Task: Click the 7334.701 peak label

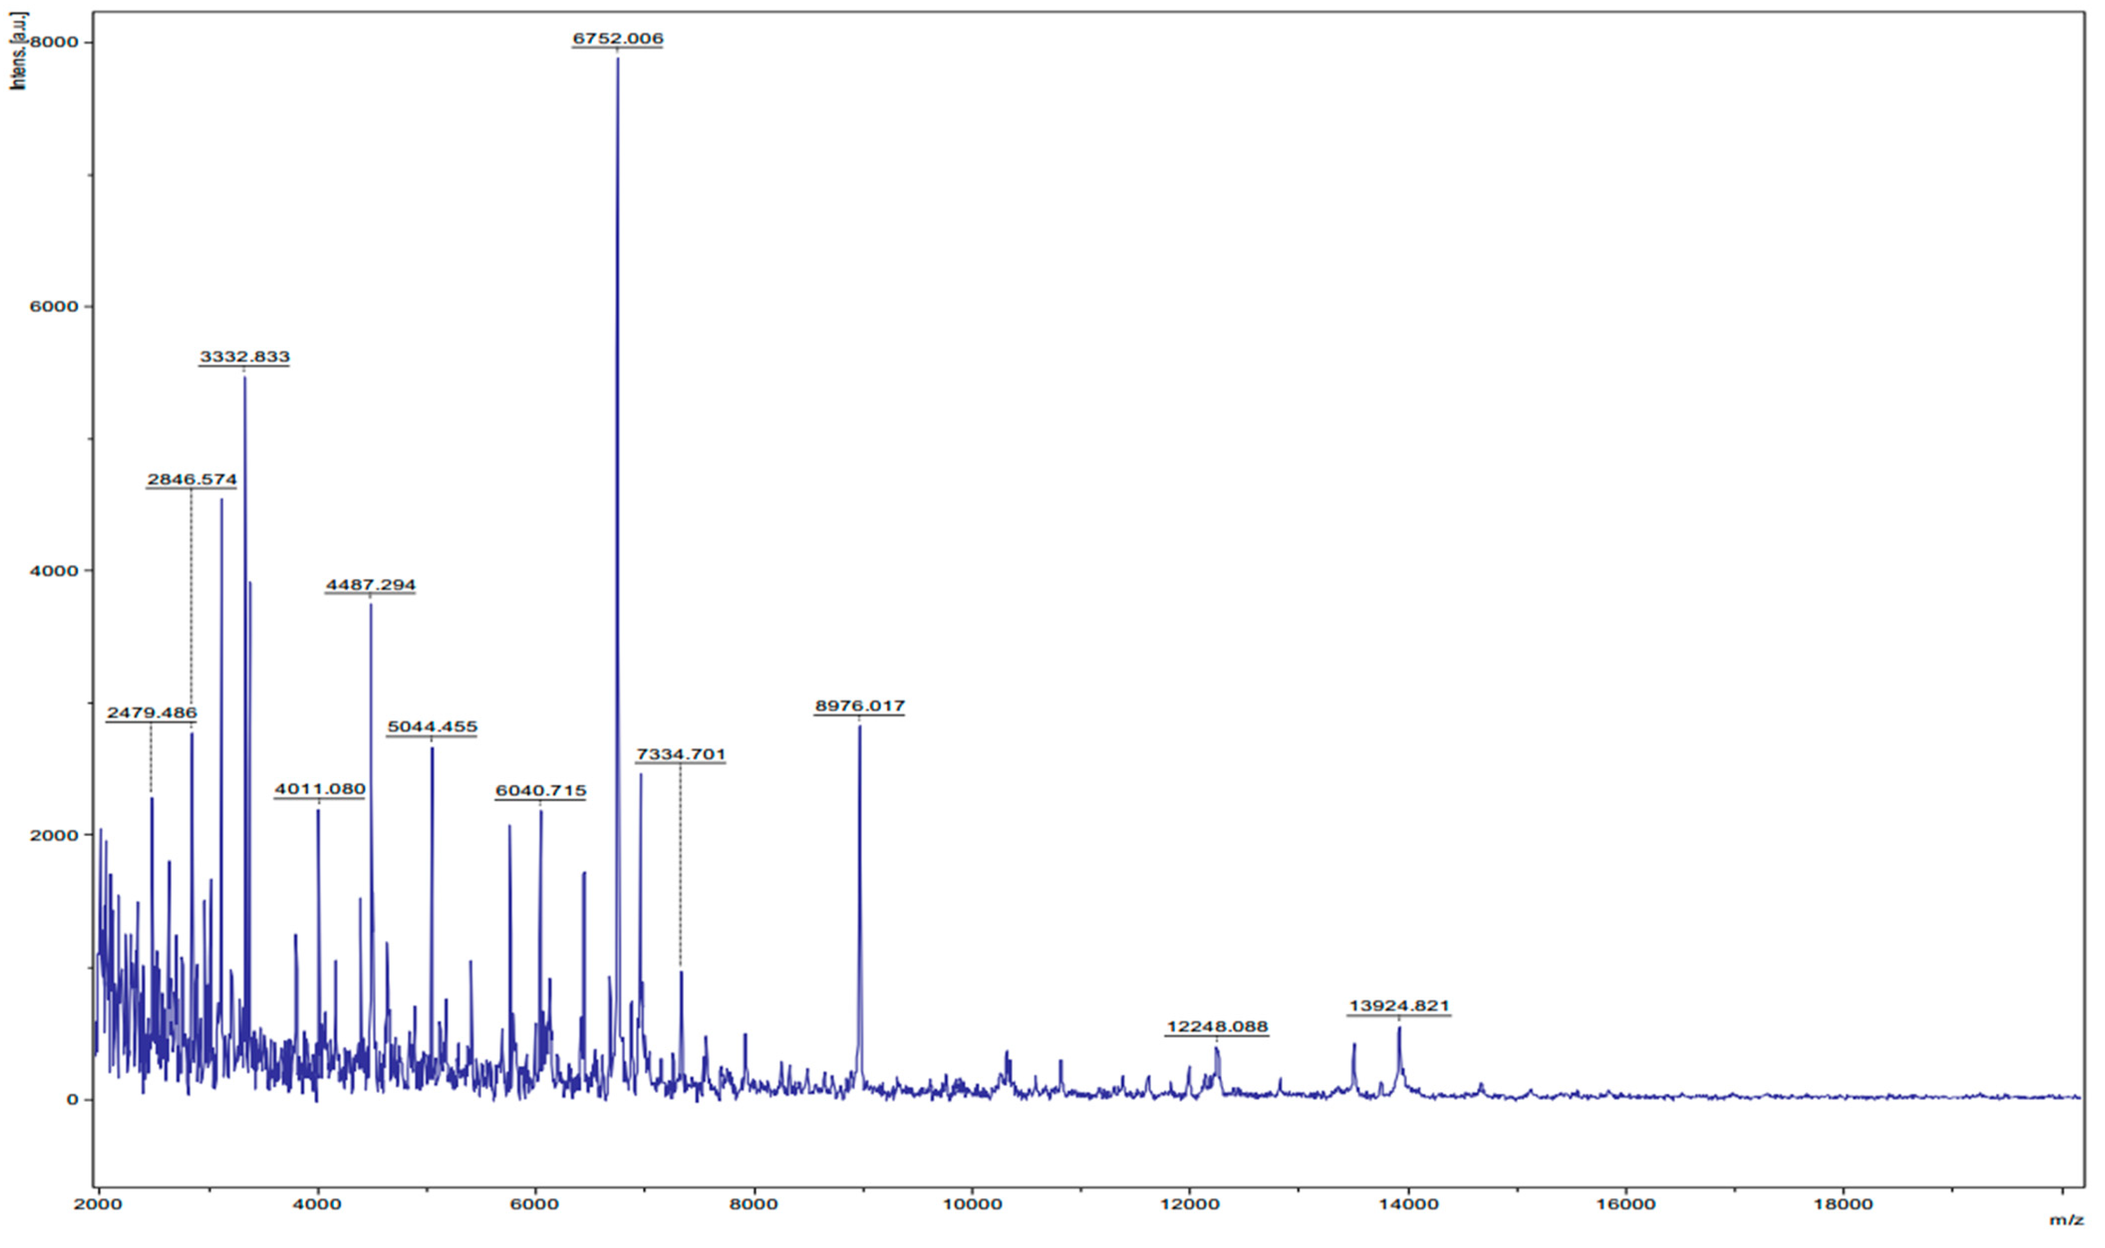Action: tap(681, 754)
